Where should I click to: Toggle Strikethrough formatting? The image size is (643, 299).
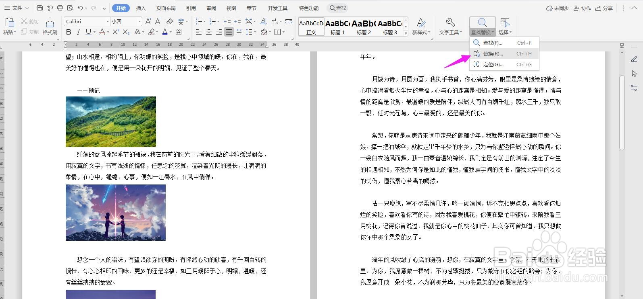pos(102,32)
